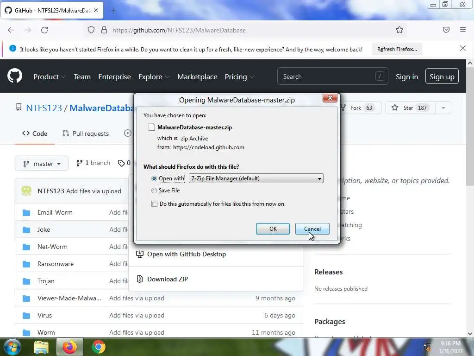
Task: Click the Worm folder icon
Action: pos(26,333)
